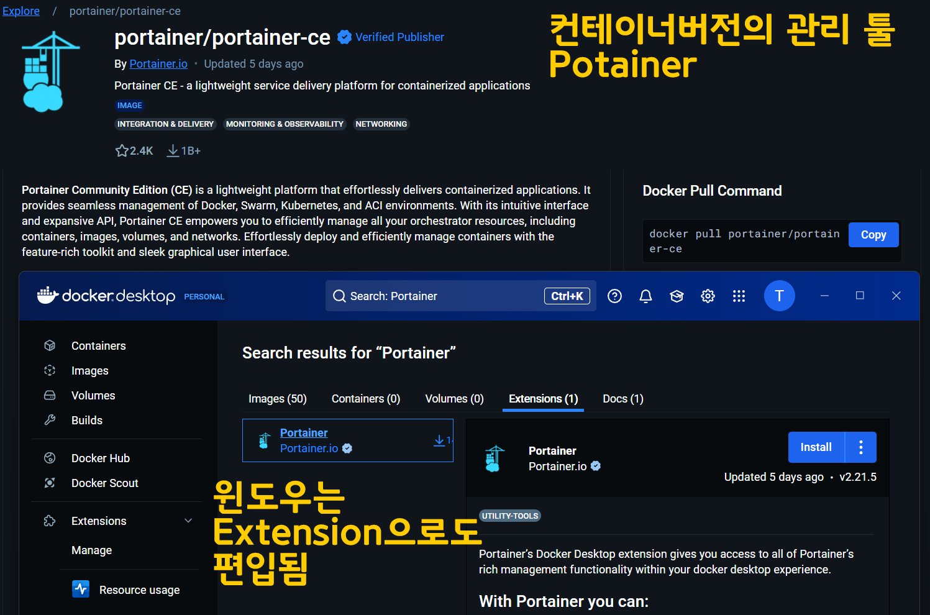Viewport: 930px width, 615px height.
Task: Collapse the Extensions section chevron
Action: (x=188, y=521)
